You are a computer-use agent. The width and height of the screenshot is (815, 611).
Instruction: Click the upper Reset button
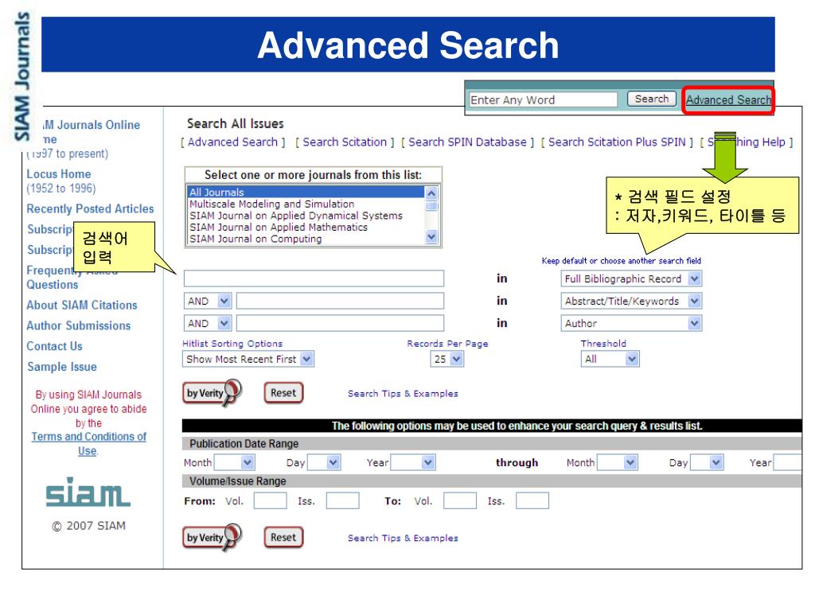(x=283, y=393)
